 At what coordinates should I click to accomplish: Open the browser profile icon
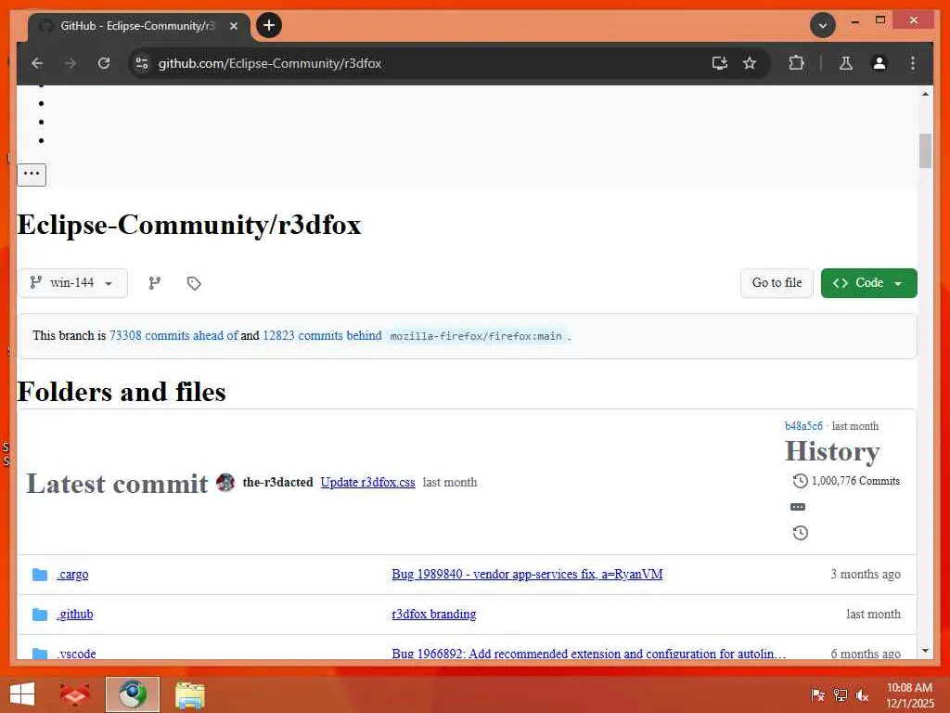(x=879, y=63)
